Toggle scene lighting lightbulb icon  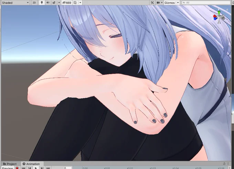pyautogui.click(x=42, y=3)
